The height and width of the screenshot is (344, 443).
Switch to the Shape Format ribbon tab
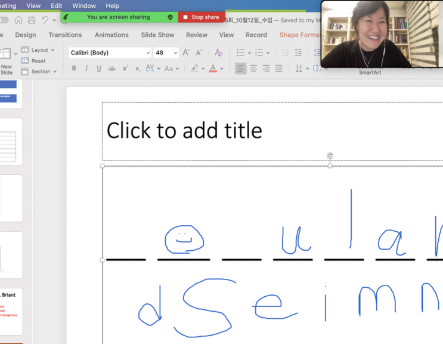[300, 35]
